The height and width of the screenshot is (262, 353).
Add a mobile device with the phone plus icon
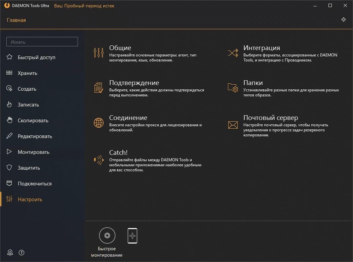coord(132,236)
